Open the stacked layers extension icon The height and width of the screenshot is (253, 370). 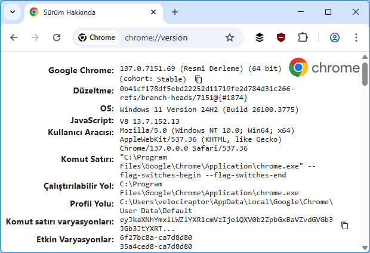click(260, 38)
